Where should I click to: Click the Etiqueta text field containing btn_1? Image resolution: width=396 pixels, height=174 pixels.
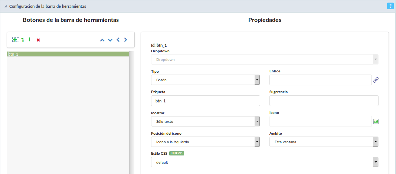(205, 101)
